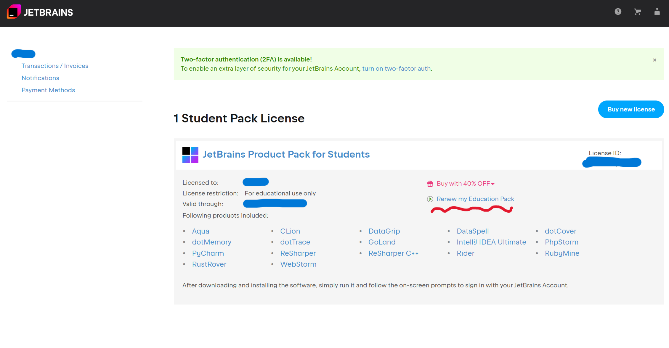Click the Buy new license button
The image size is (669, 348).
pos(631,109)
